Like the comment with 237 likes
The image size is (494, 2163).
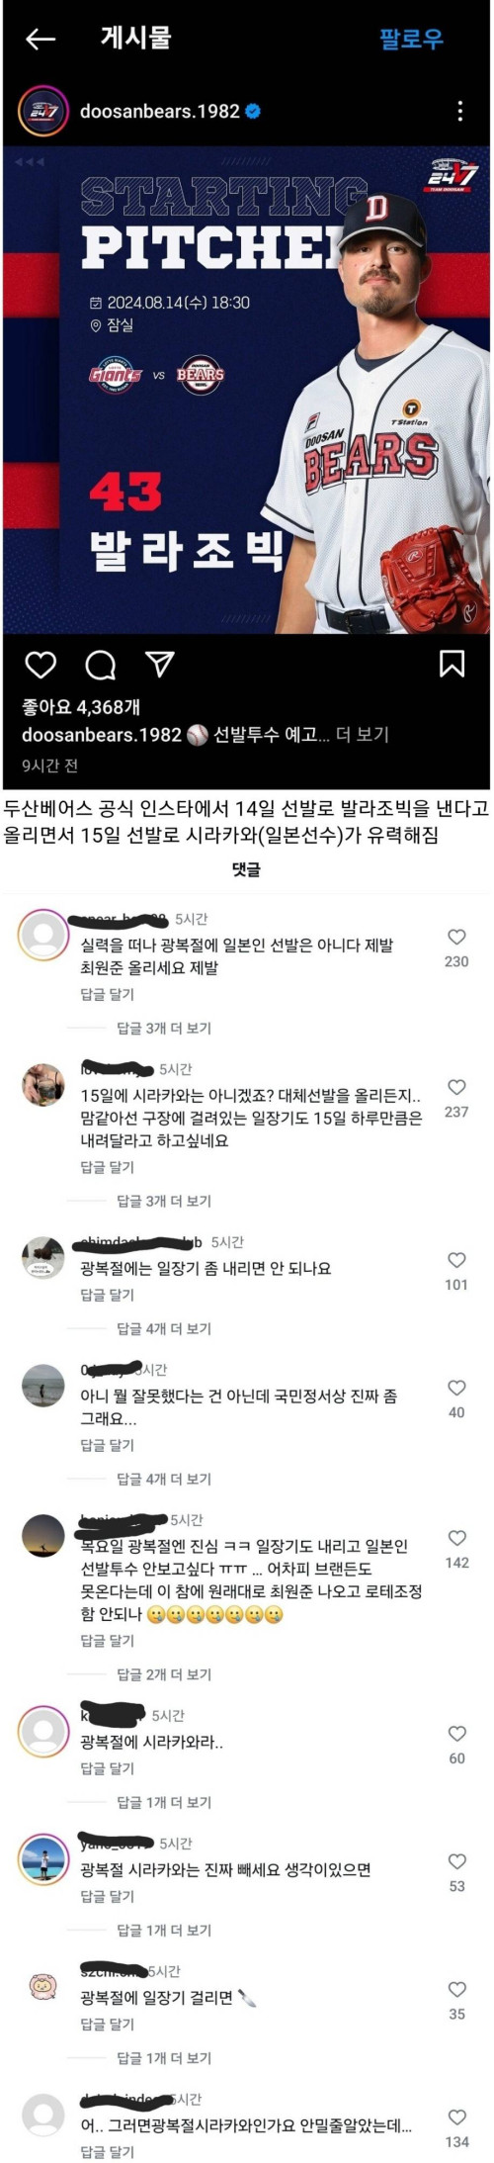pos(456,1086)
